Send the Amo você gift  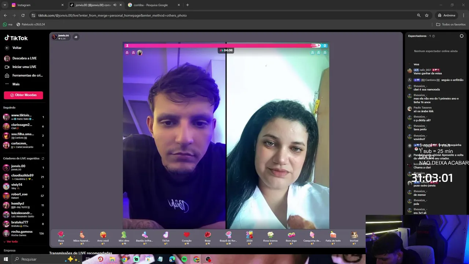pos(103,238)
